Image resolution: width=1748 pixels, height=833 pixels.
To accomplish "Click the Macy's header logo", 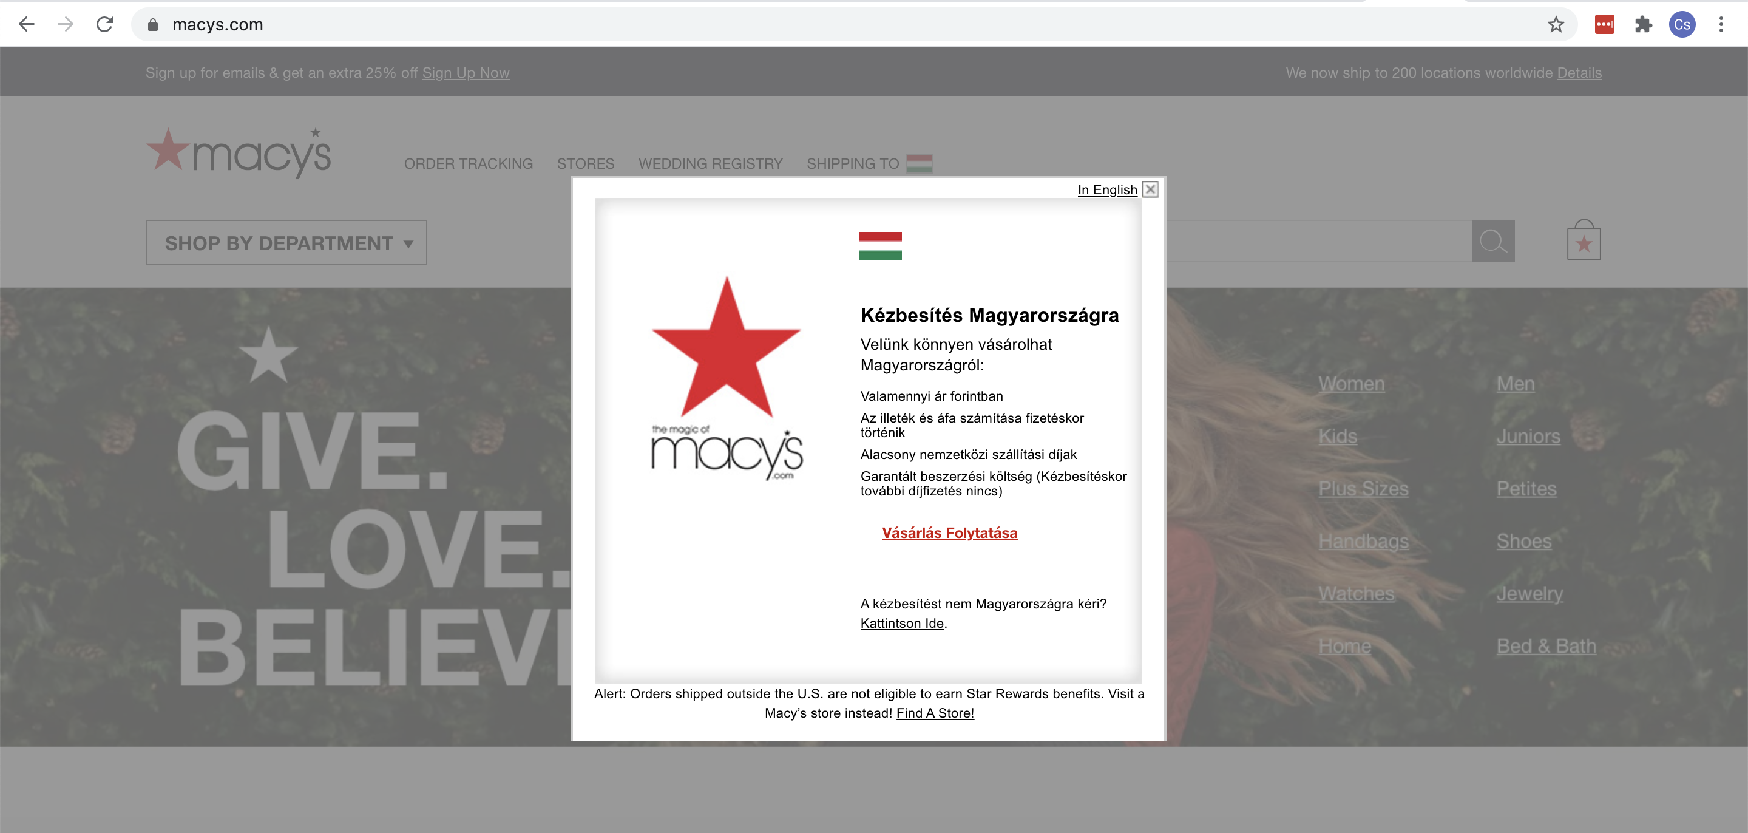I will coord(239,153).
